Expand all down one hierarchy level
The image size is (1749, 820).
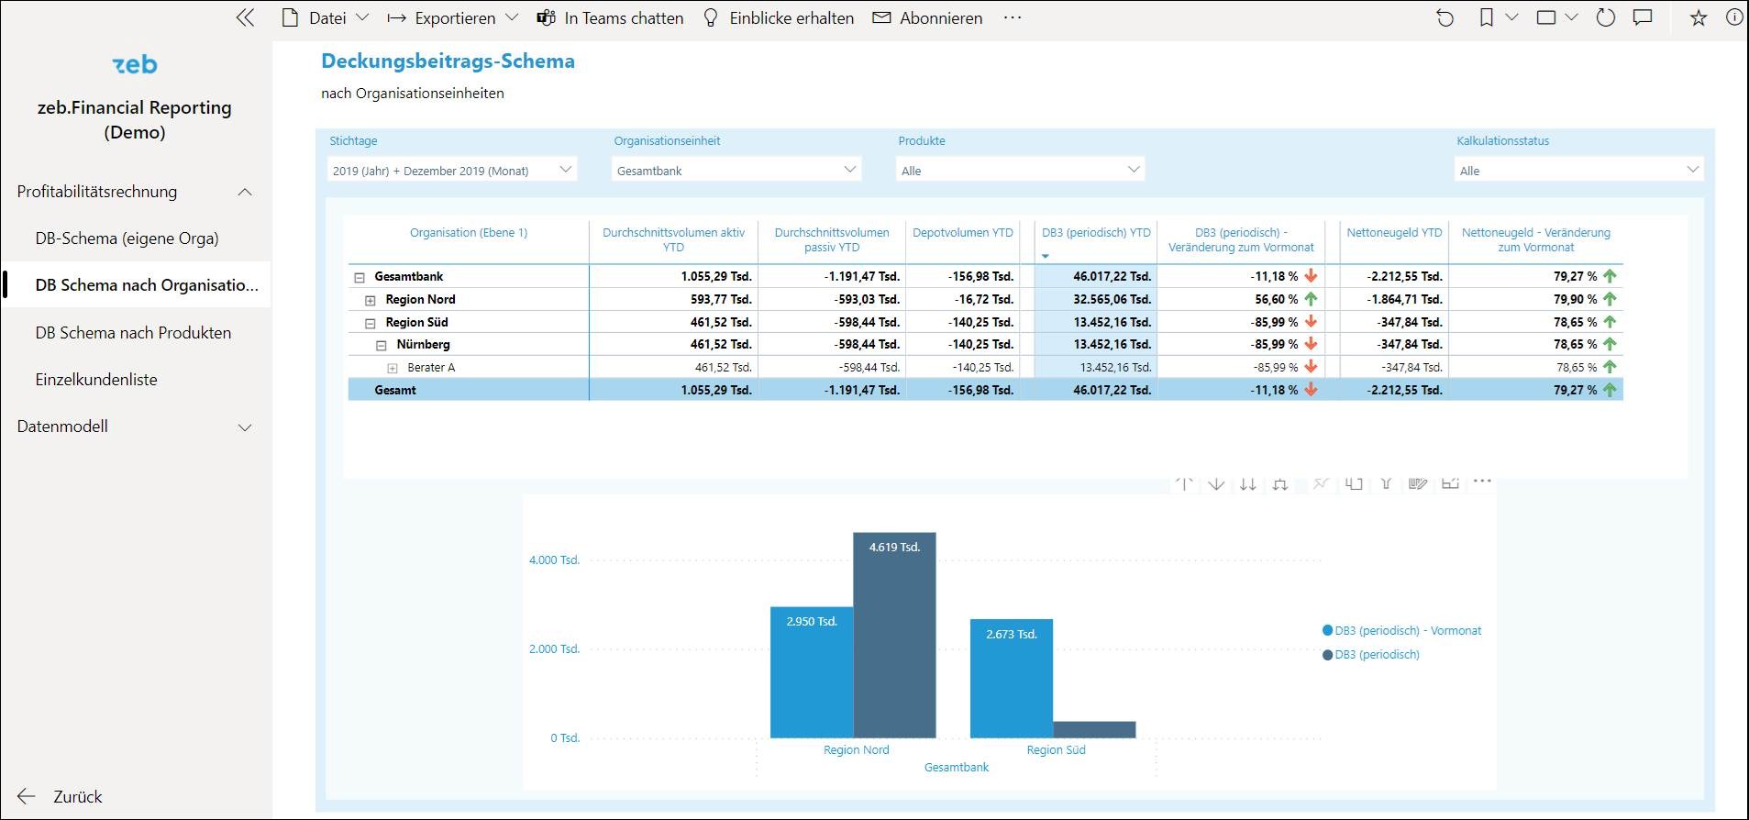point(1280,483)
